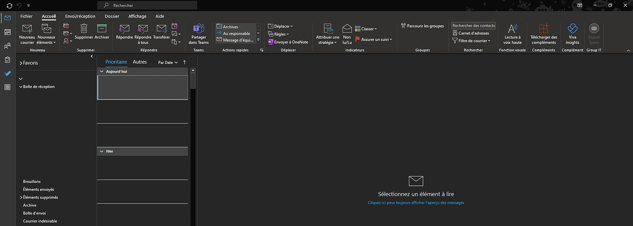
Task: Open the Aide tab
Action: (160, 17)
